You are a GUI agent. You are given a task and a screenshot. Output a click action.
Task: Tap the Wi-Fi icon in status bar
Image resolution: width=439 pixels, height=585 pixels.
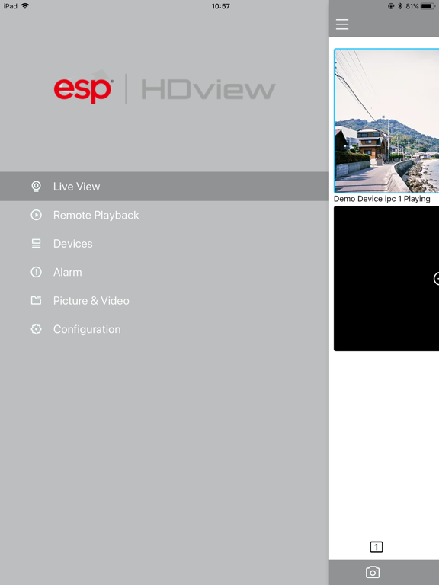[25, 6]
